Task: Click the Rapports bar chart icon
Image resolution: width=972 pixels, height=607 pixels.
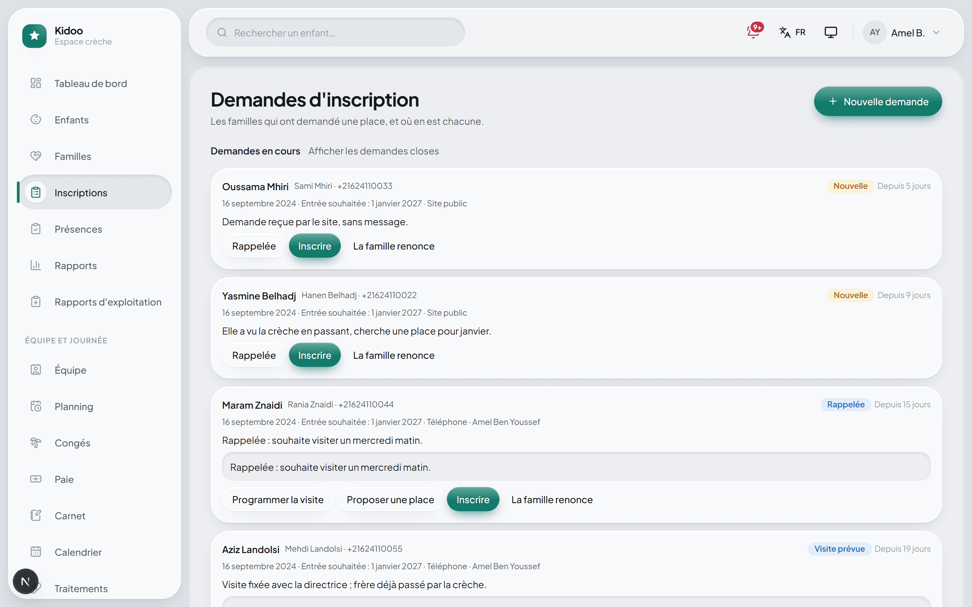Action: pyautogui.click(x=36, y=265)
